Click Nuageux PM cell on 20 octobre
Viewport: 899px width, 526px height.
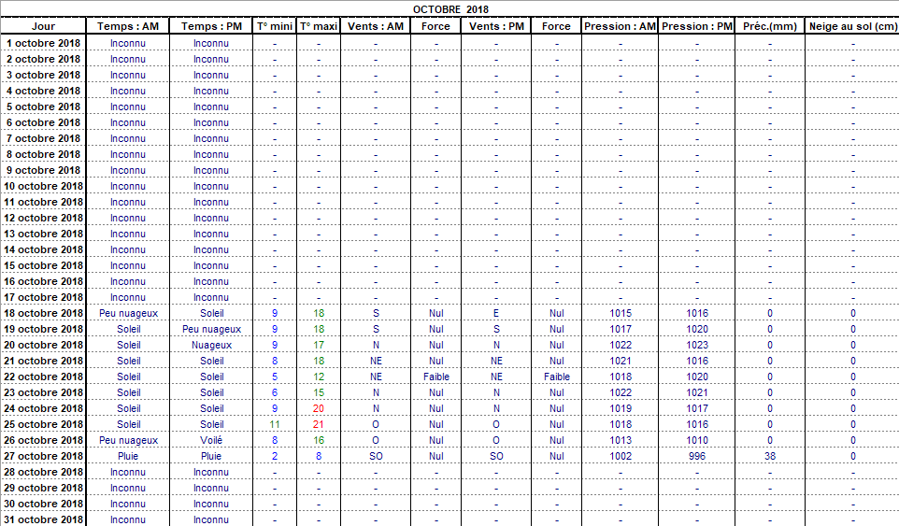211,345
